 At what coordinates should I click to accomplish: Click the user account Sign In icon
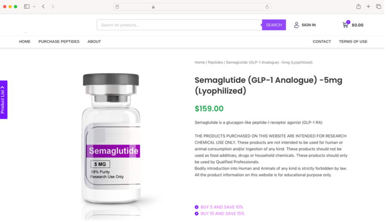click(x=297, y=25)
